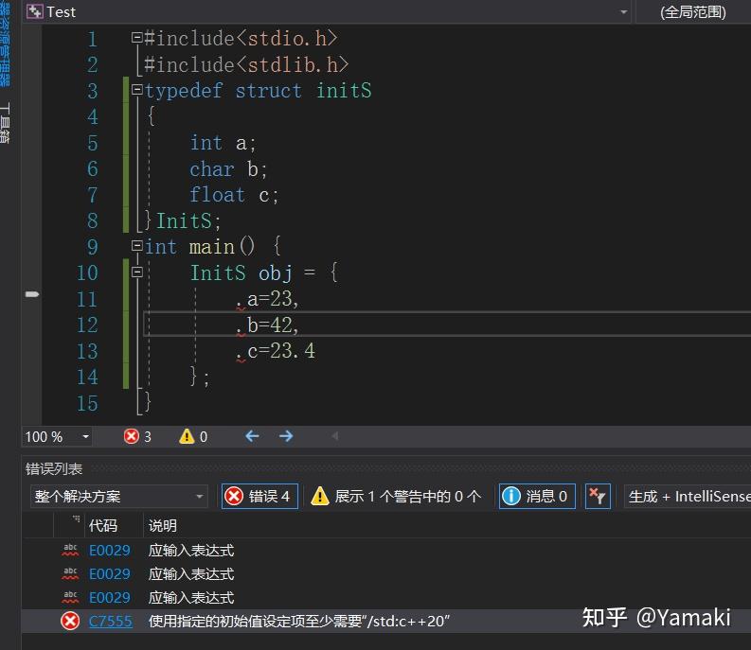Image resolution: width=751 pixels, height=650 pixels.
Task: Collapse the #include block at line 1
Action: (x=137, y=37)
